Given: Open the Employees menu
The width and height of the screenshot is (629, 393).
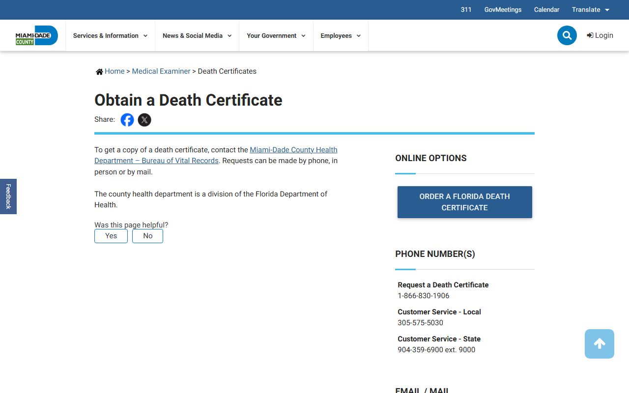Looking at the screenshot, I should point(341,36).
